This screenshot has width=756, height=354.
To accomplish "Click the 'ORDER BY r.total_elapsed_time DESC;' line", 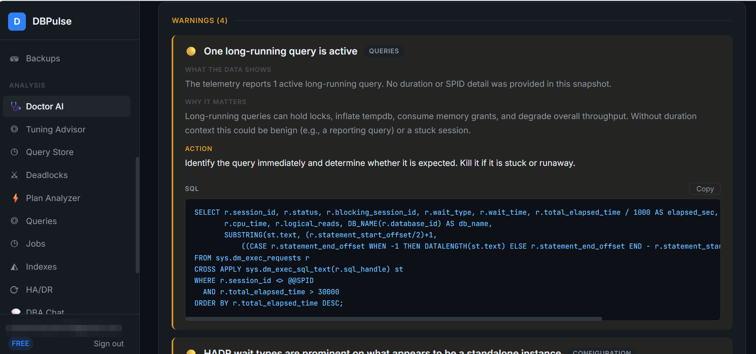I will point(269,303).
